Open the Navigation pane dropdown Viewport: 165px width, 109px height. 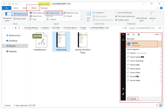coord(7,17)
